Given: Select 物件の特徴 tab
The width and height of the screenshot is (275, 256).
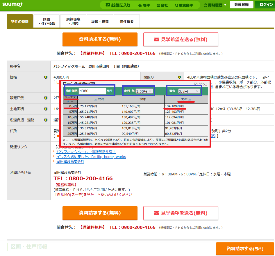Looking at the screenshot, I should (x=20, y=21).
